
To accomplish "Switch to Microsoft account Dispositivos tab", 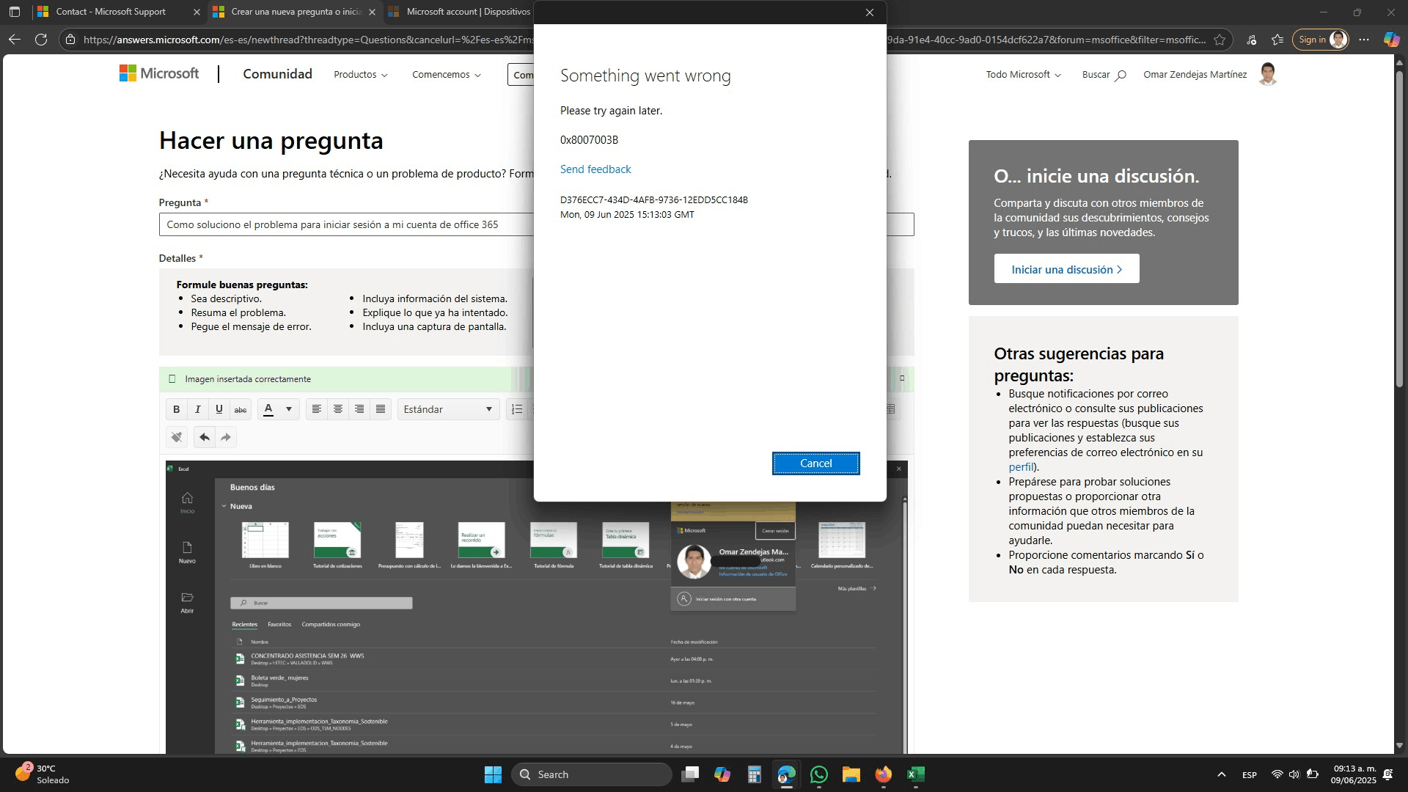I will click(x=467, y=12).
